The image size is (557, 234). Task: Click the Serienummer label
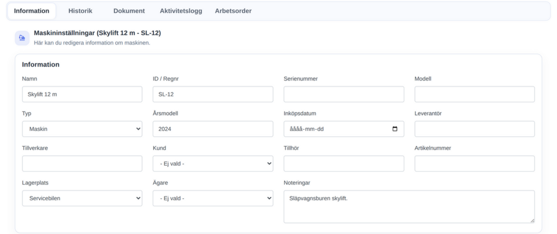coord(301,79)
